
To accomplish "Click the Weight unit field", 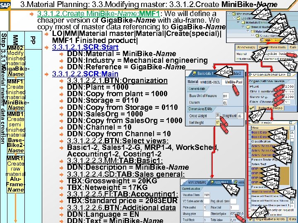I will point(240,116).
